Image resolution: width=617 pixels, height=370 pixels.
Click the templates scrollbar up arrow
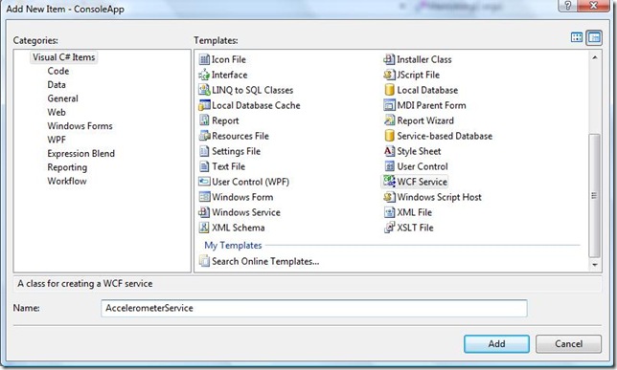(595, 57)
